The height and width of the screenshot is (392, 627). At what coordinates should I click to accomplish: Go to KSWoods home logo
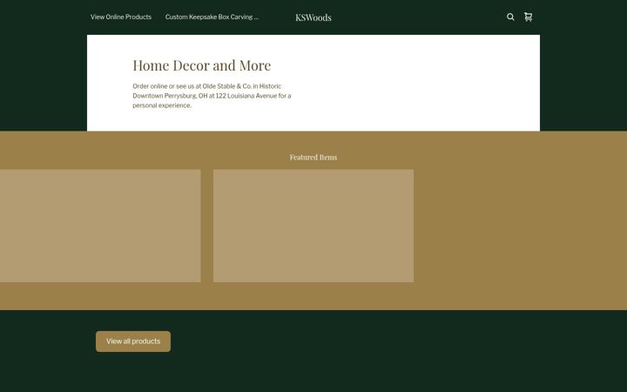313,17
